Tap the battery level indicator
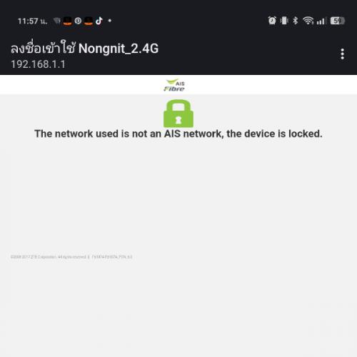The width and height of the screenshot is (357, 357). pyautogui.click(x=338, y=21)
